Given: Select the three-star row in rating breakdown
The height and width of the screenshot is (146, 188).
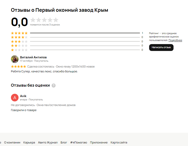Looking at the screenshot, I should [19, 42].
